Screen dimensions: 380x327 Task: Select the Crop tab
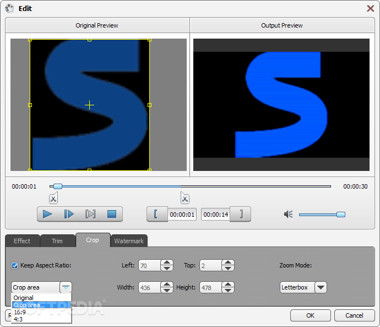[93, 240]
